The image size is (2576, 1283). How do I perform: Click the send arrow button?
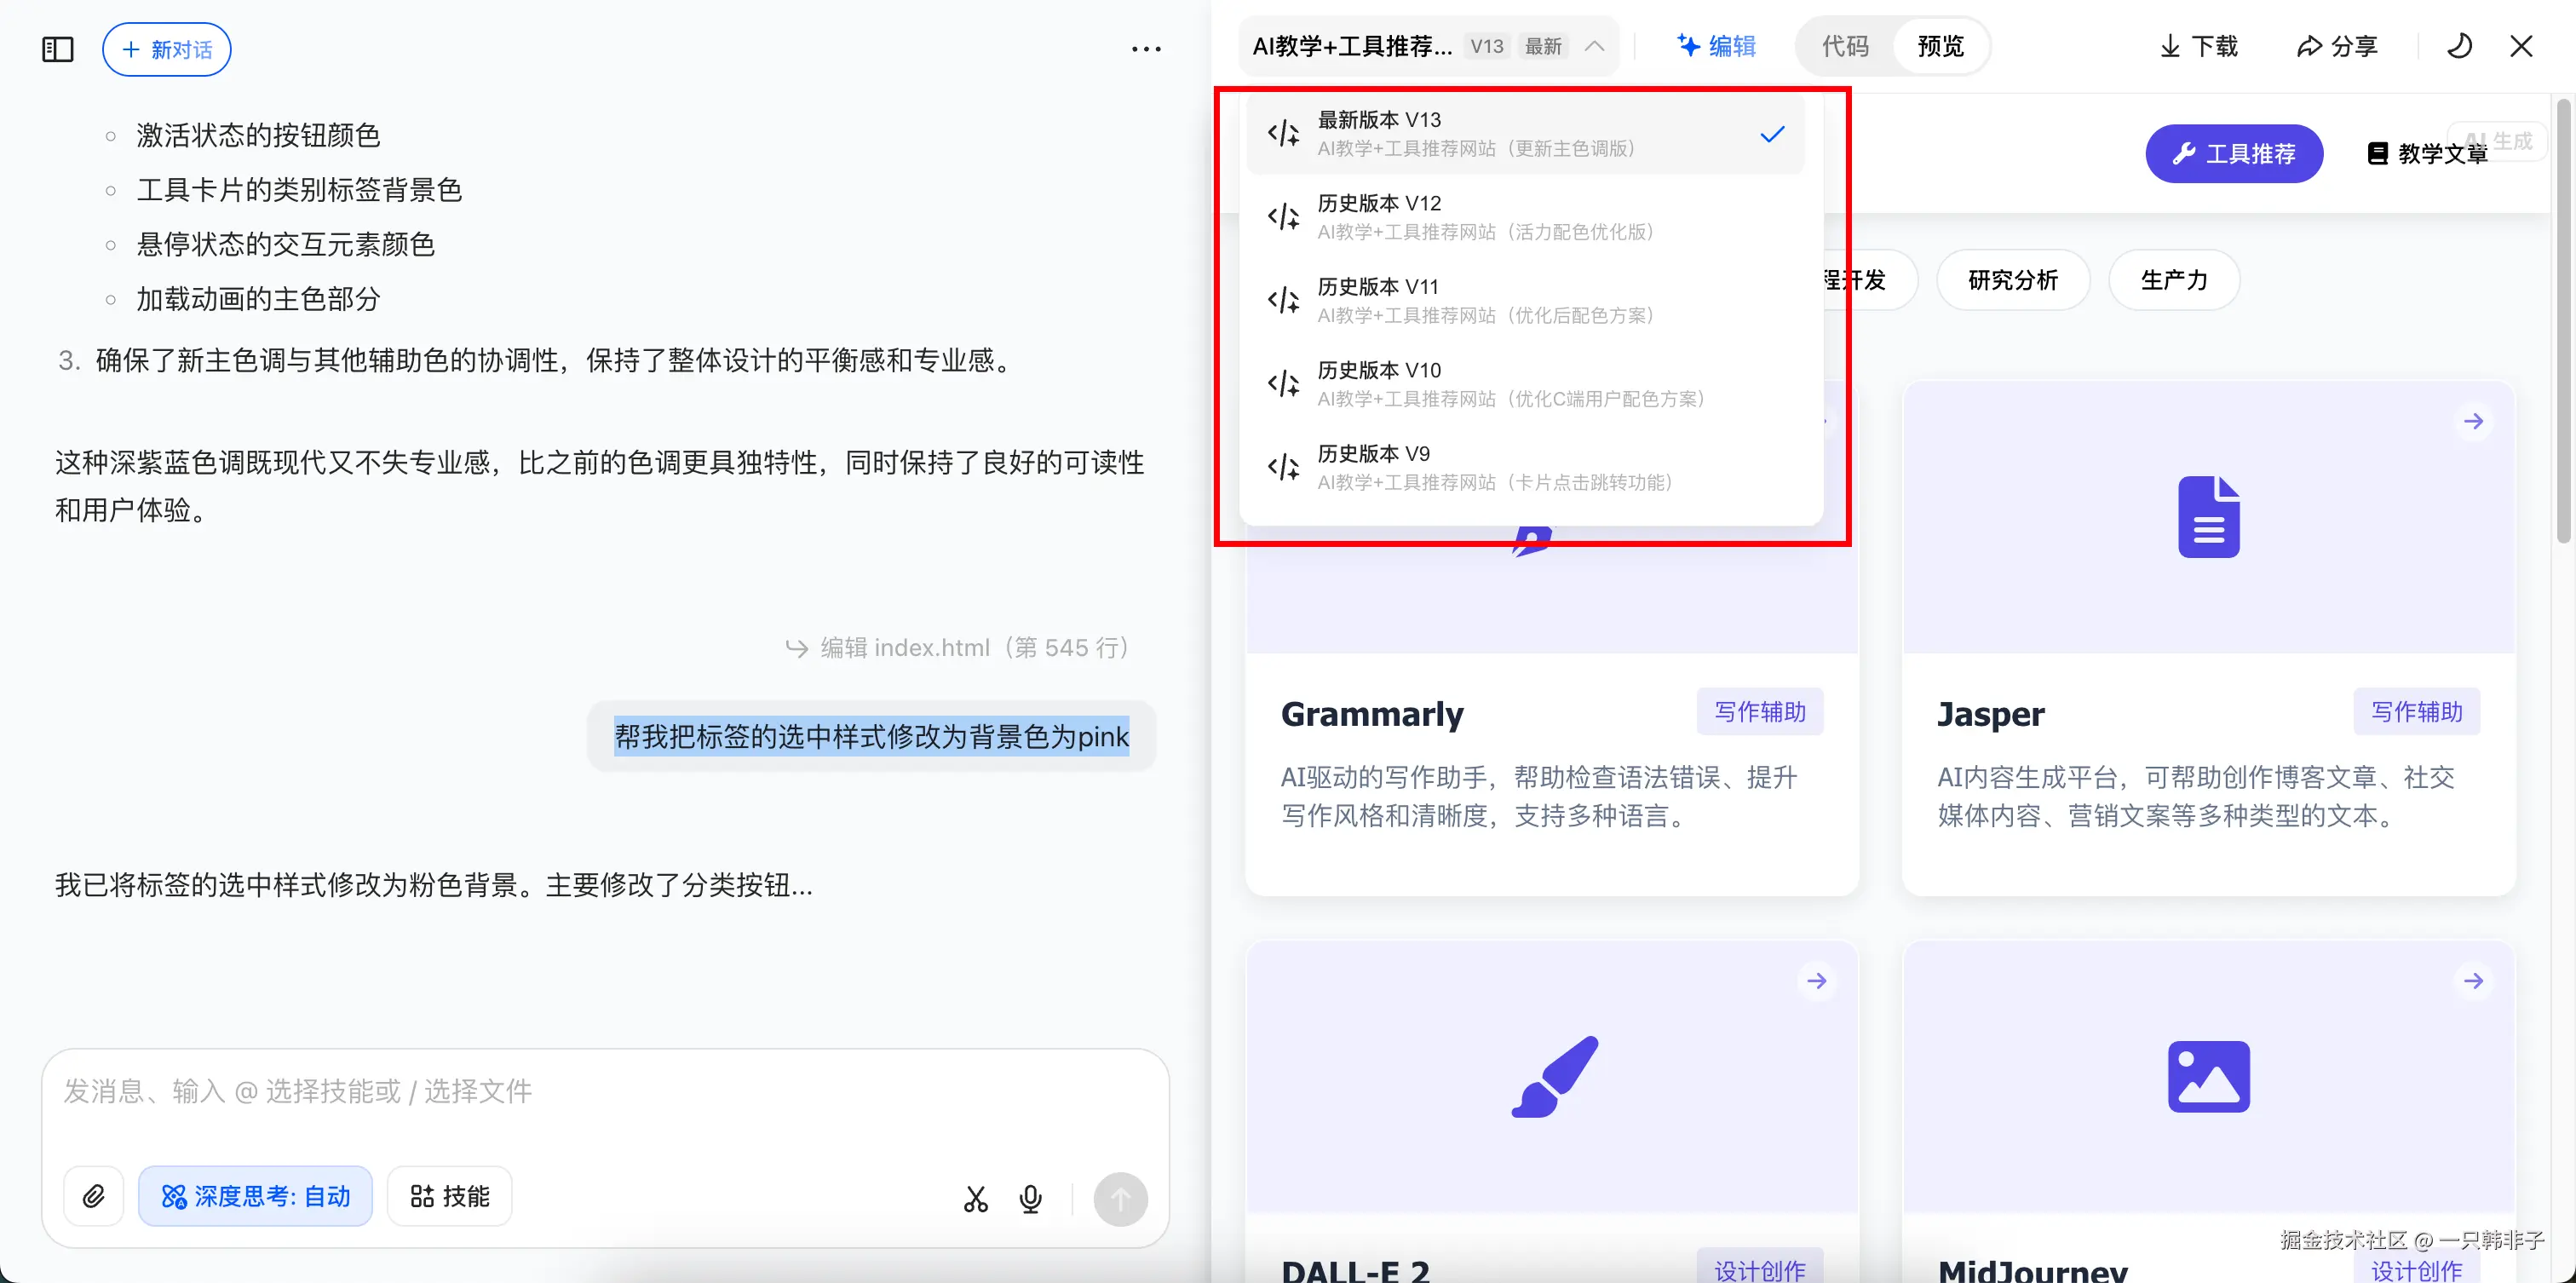1120,1198
